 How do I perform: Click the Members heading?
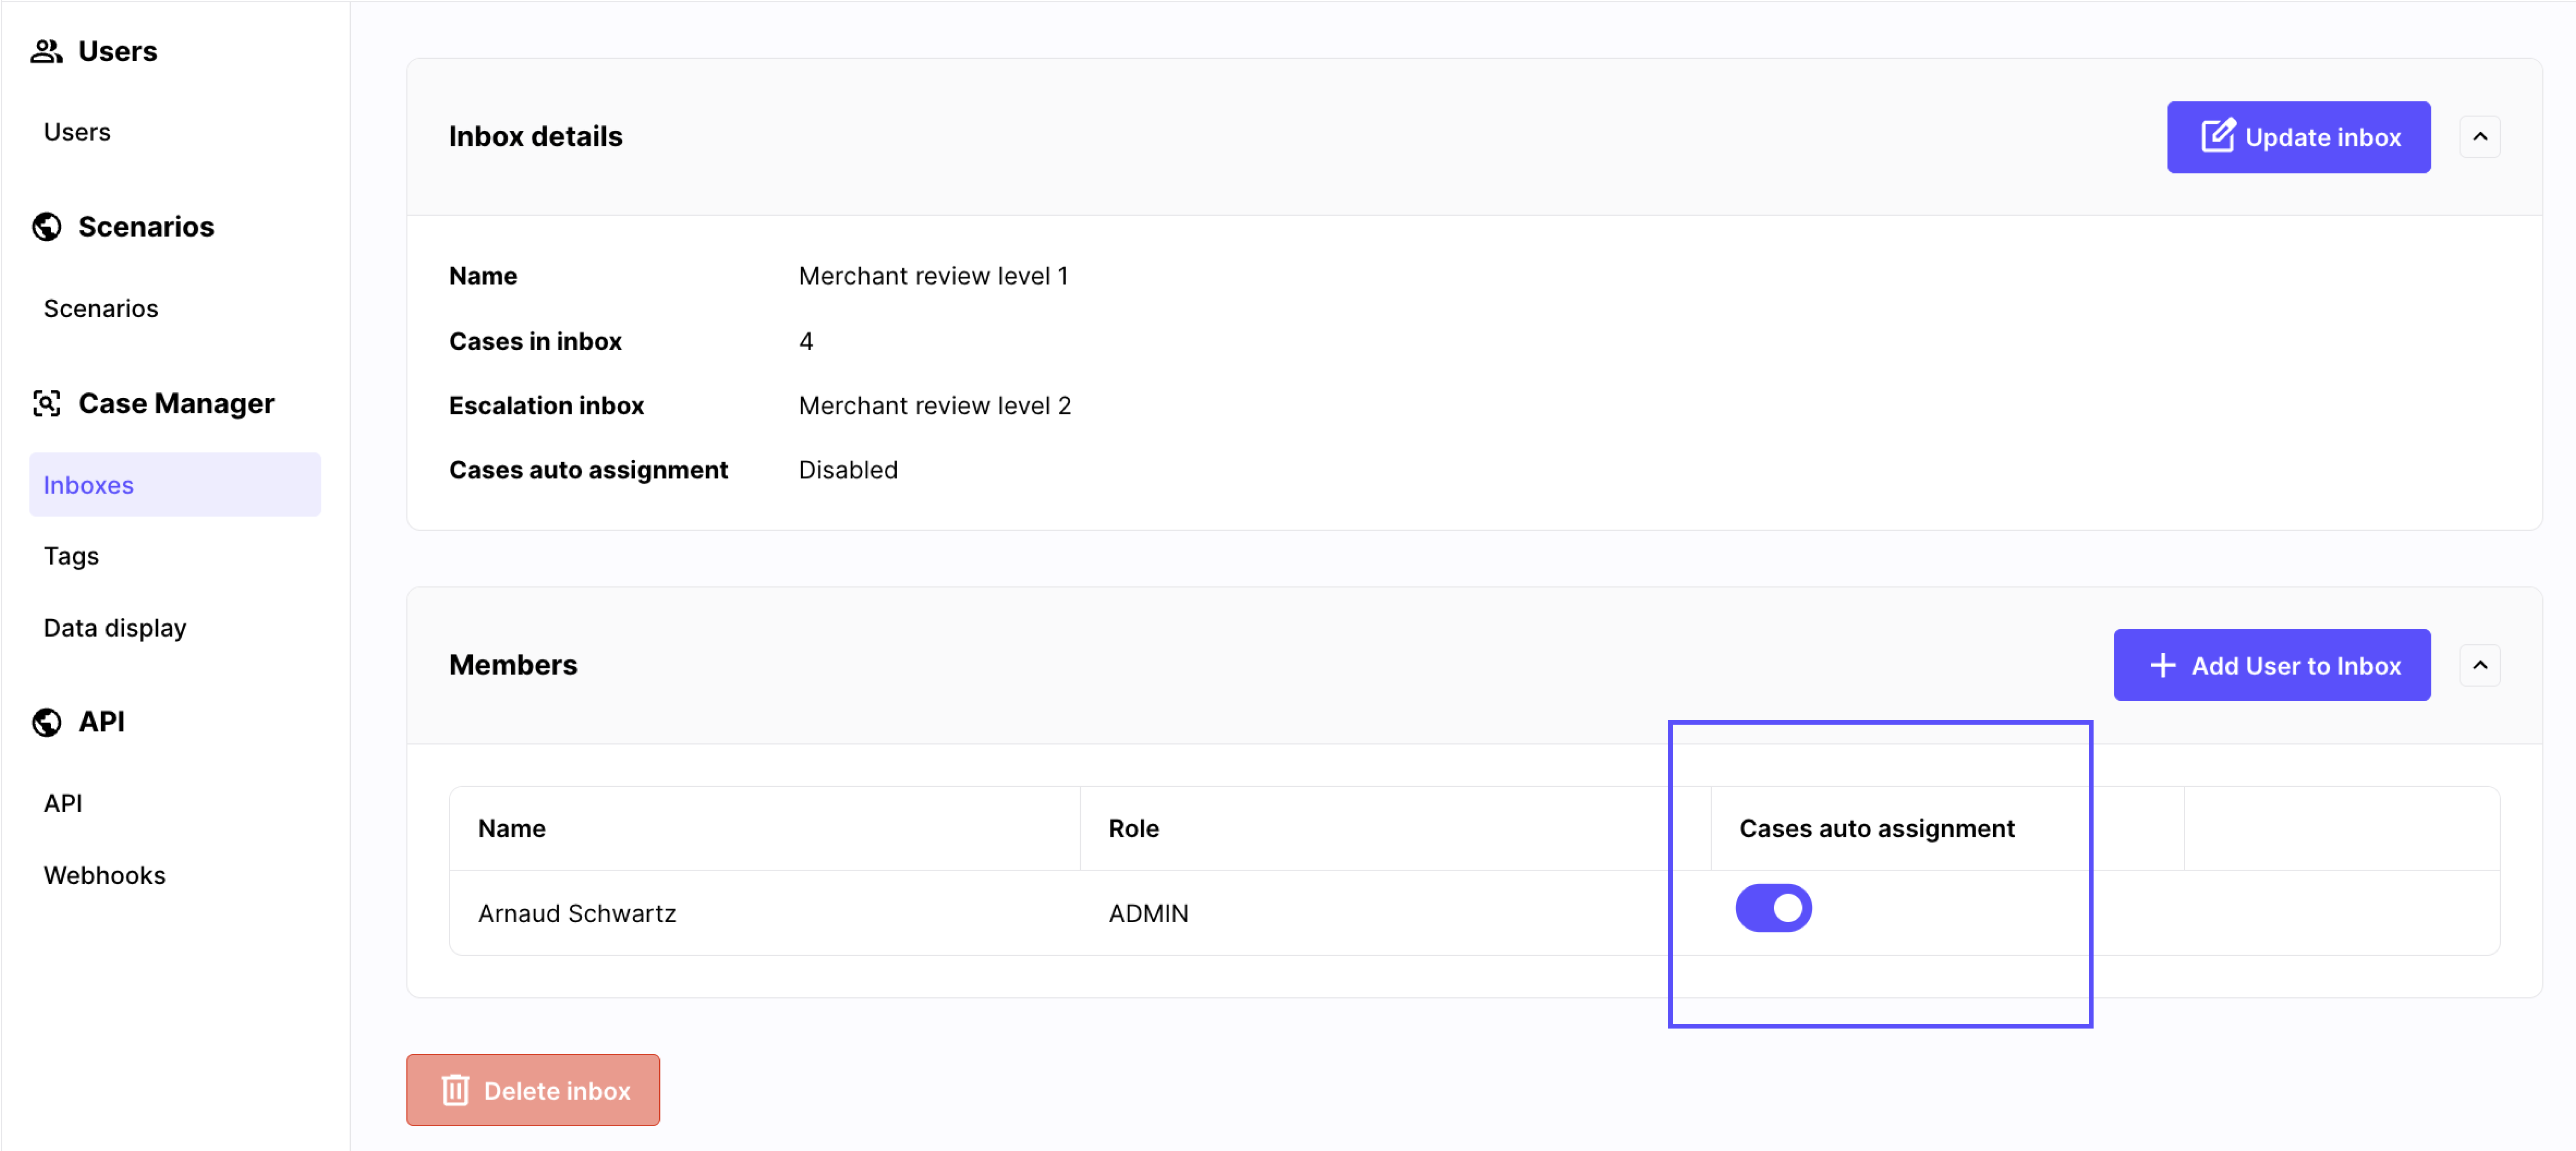pyautogui.click(x=513, y=665)
